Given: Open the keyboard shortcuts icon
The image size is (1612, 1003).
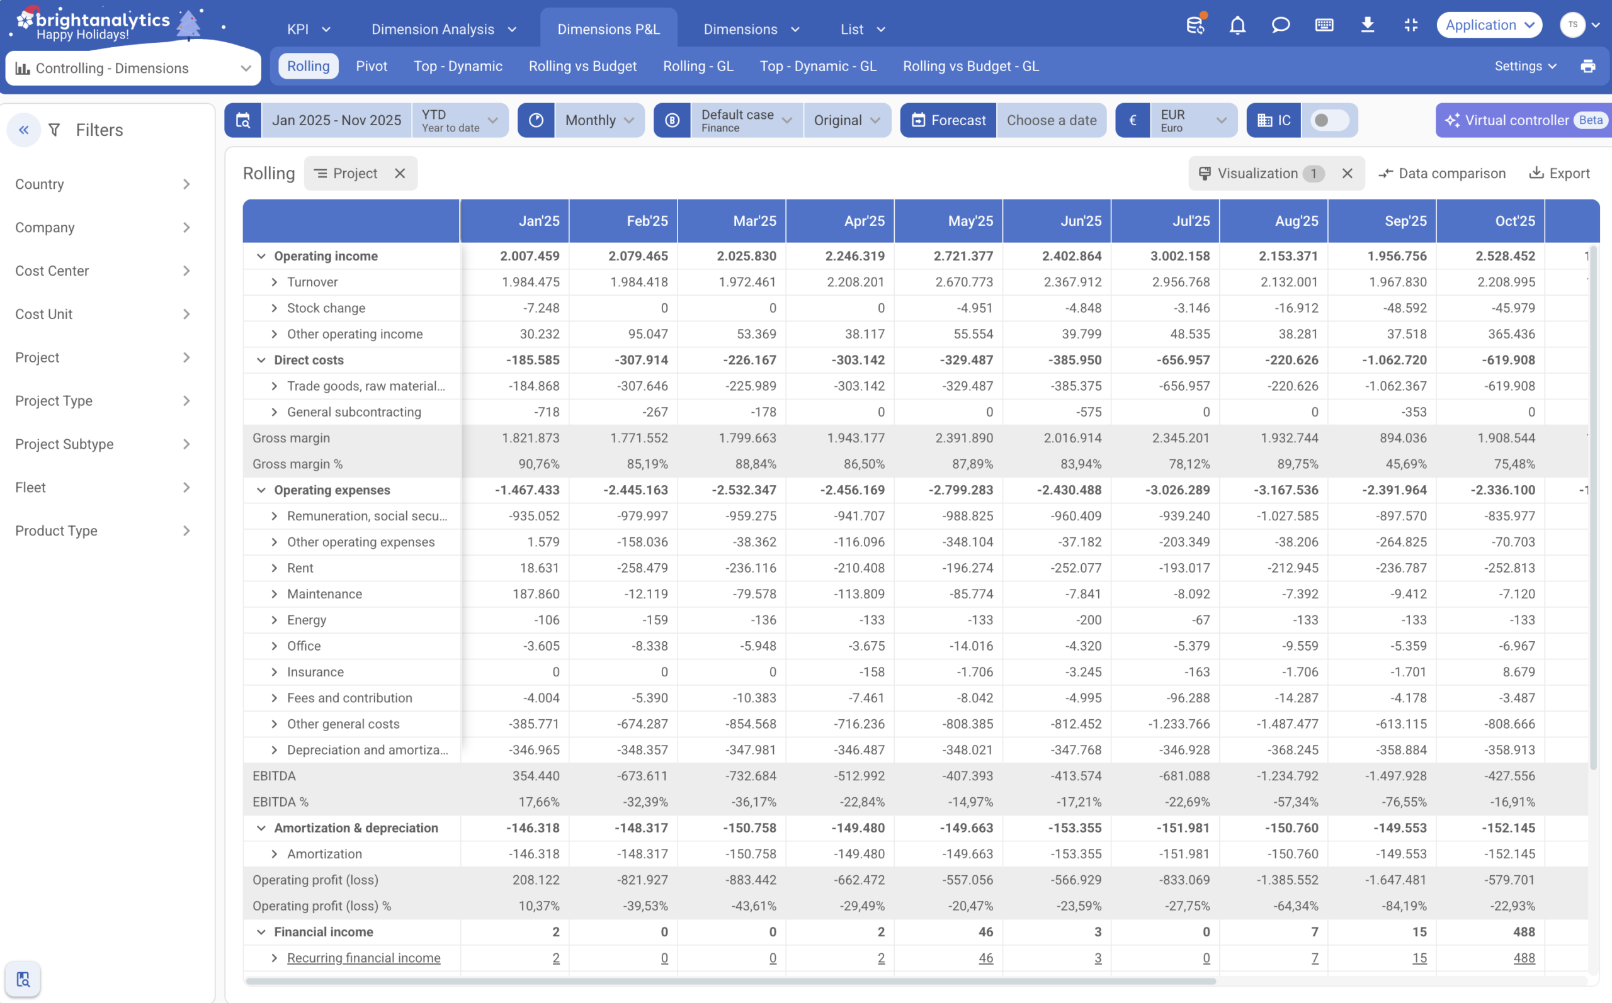Looking at the screenshot, I should click(1324, 26).
